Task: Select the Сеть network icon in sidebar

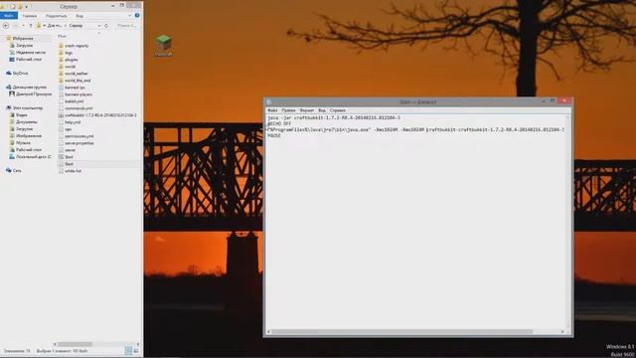Action: [x=9, y=170]
